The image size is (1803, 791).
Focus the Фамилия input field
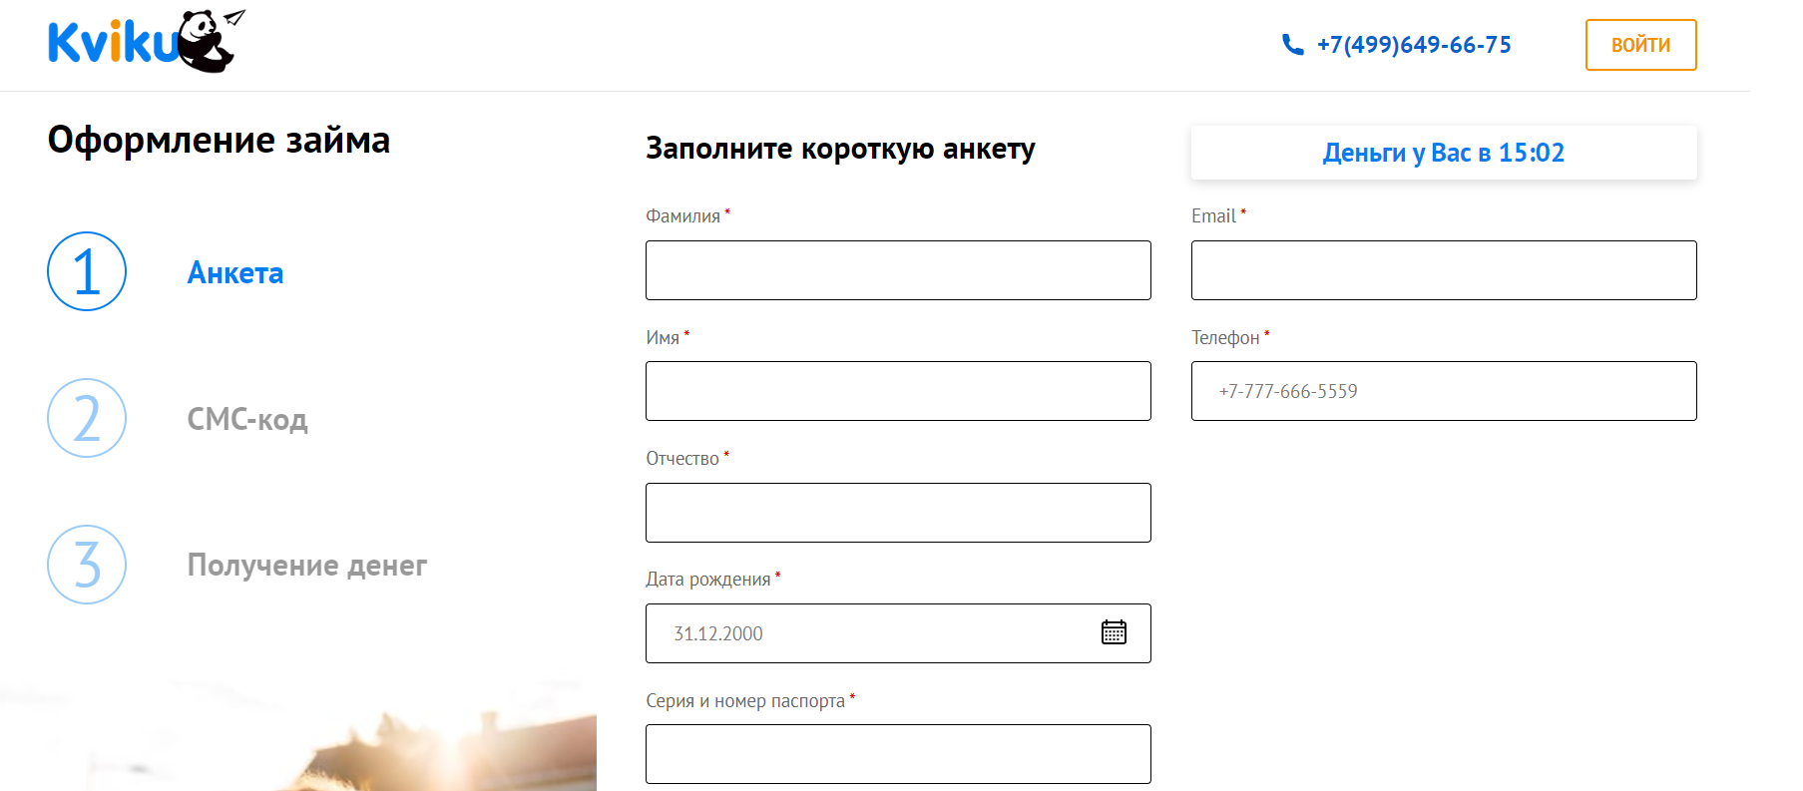point(898,270)
